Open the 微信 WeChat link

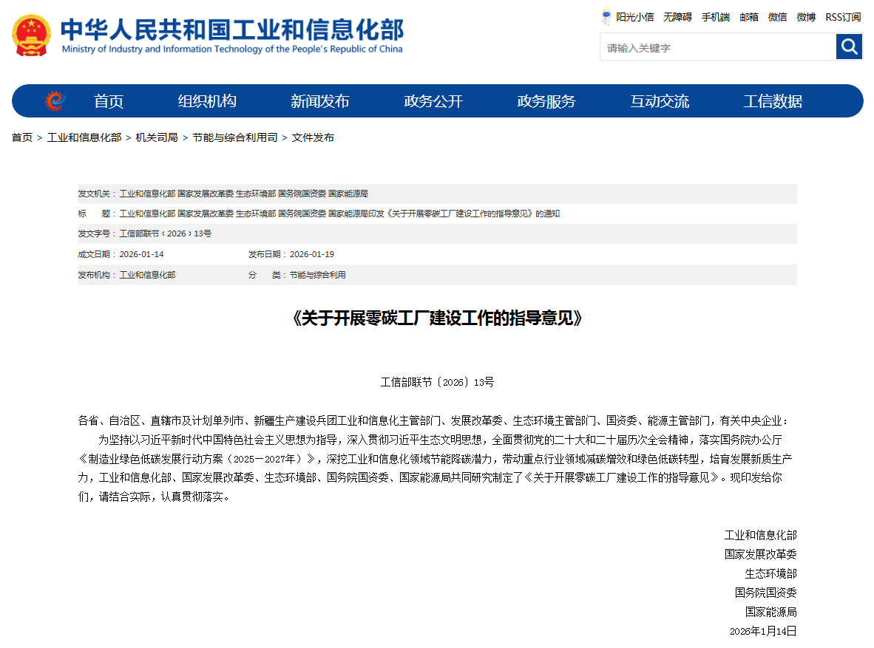(777, 17)
